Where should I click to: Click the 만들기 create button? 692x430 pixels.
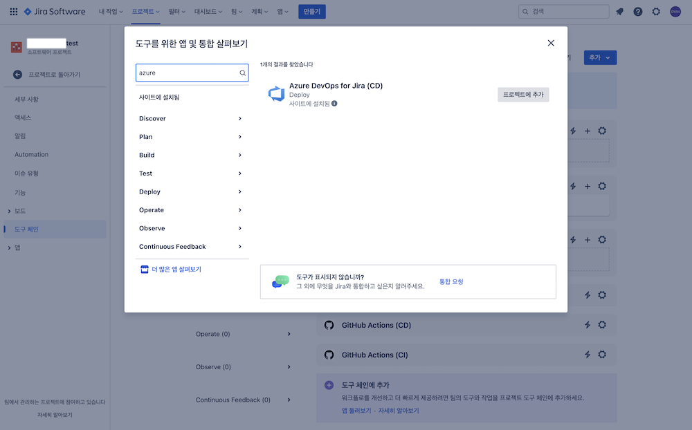pyautogui.click(x=312, y=12)
